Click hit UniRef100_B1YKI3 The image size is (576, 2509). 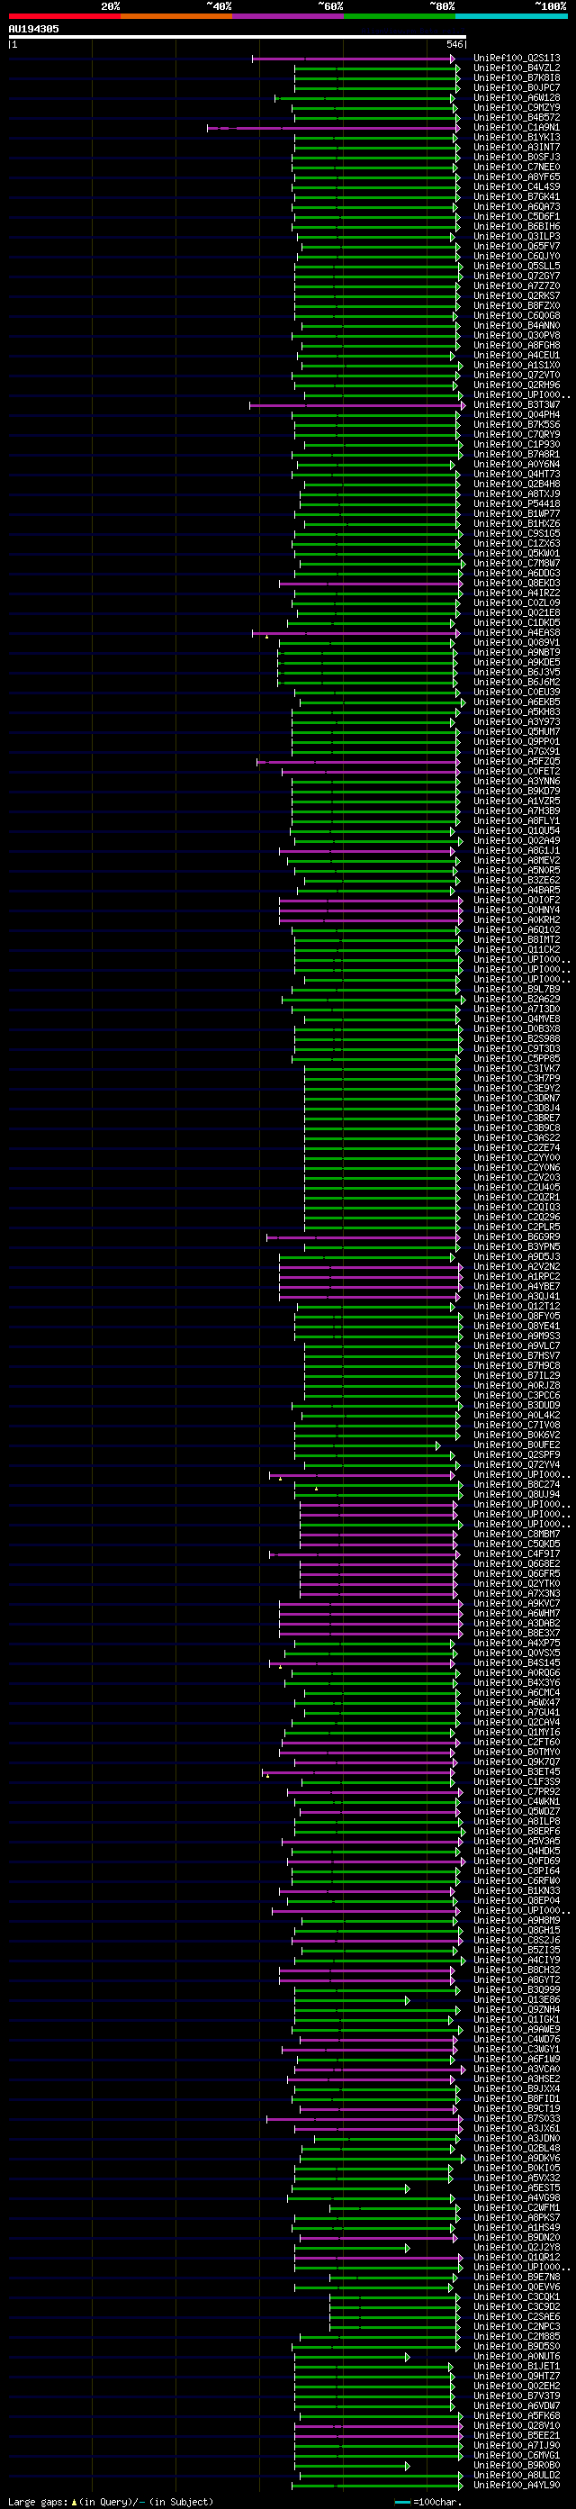pyautogui.click(x=517, y=137)
